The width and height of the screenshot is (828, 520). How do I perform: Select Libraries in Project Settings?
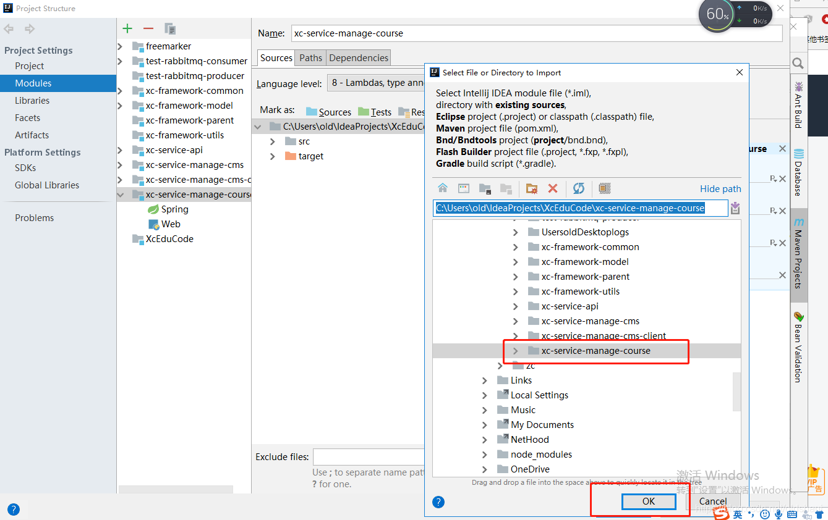[32, 101]
